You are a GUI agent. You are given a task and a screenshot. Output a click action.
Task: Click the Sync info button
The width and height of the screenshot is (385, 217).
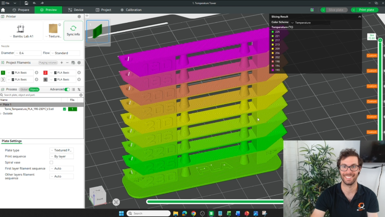click(73, 31)
